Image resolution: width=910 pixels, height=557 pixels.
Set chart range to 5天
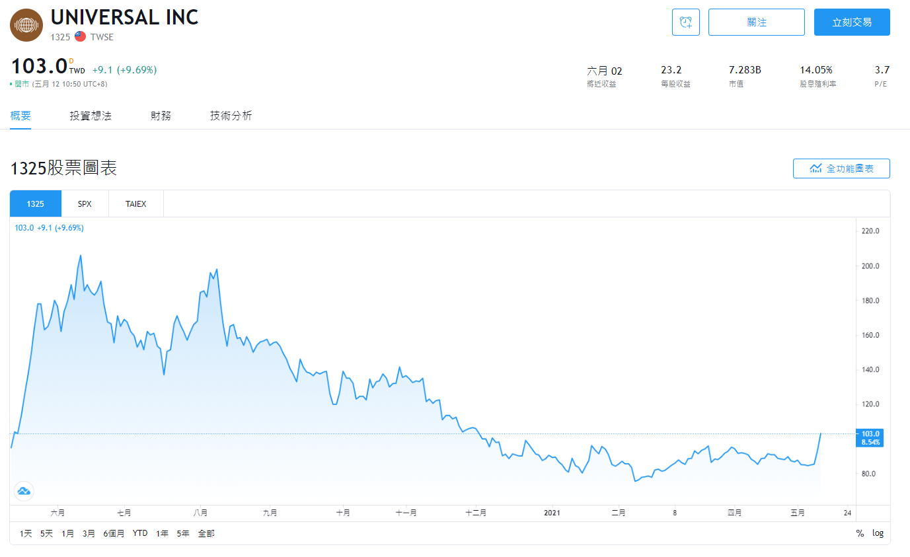pyautogui.click(x=46, y=533)
